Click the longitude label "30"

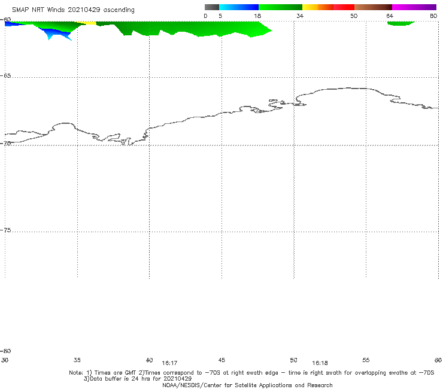coord(5,360)
